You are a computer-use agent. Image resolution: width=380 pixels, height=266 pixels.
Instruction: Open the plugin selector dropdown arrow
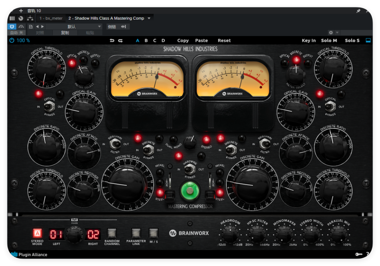tap(149, 18)
